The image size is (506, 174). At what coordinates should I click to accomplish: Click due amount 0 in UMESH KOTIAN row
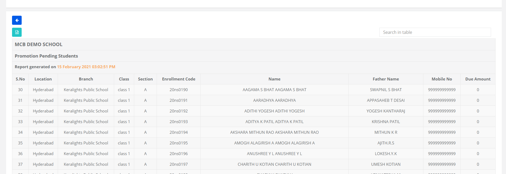pos(478,164)
